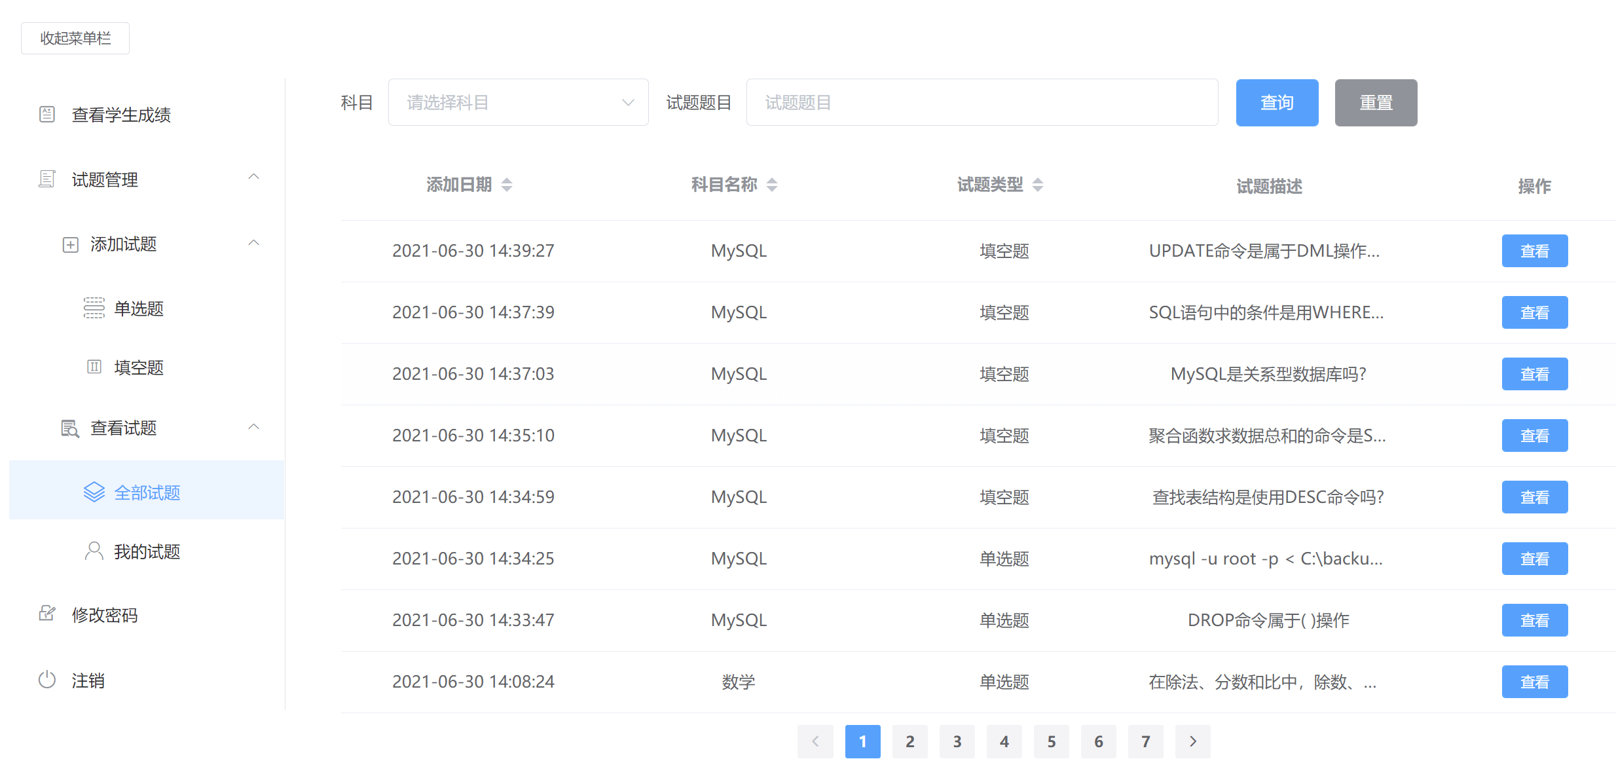The image size is (1616, 778).
Task: View the mysql -u root question
Action: tap(1534, 559)
